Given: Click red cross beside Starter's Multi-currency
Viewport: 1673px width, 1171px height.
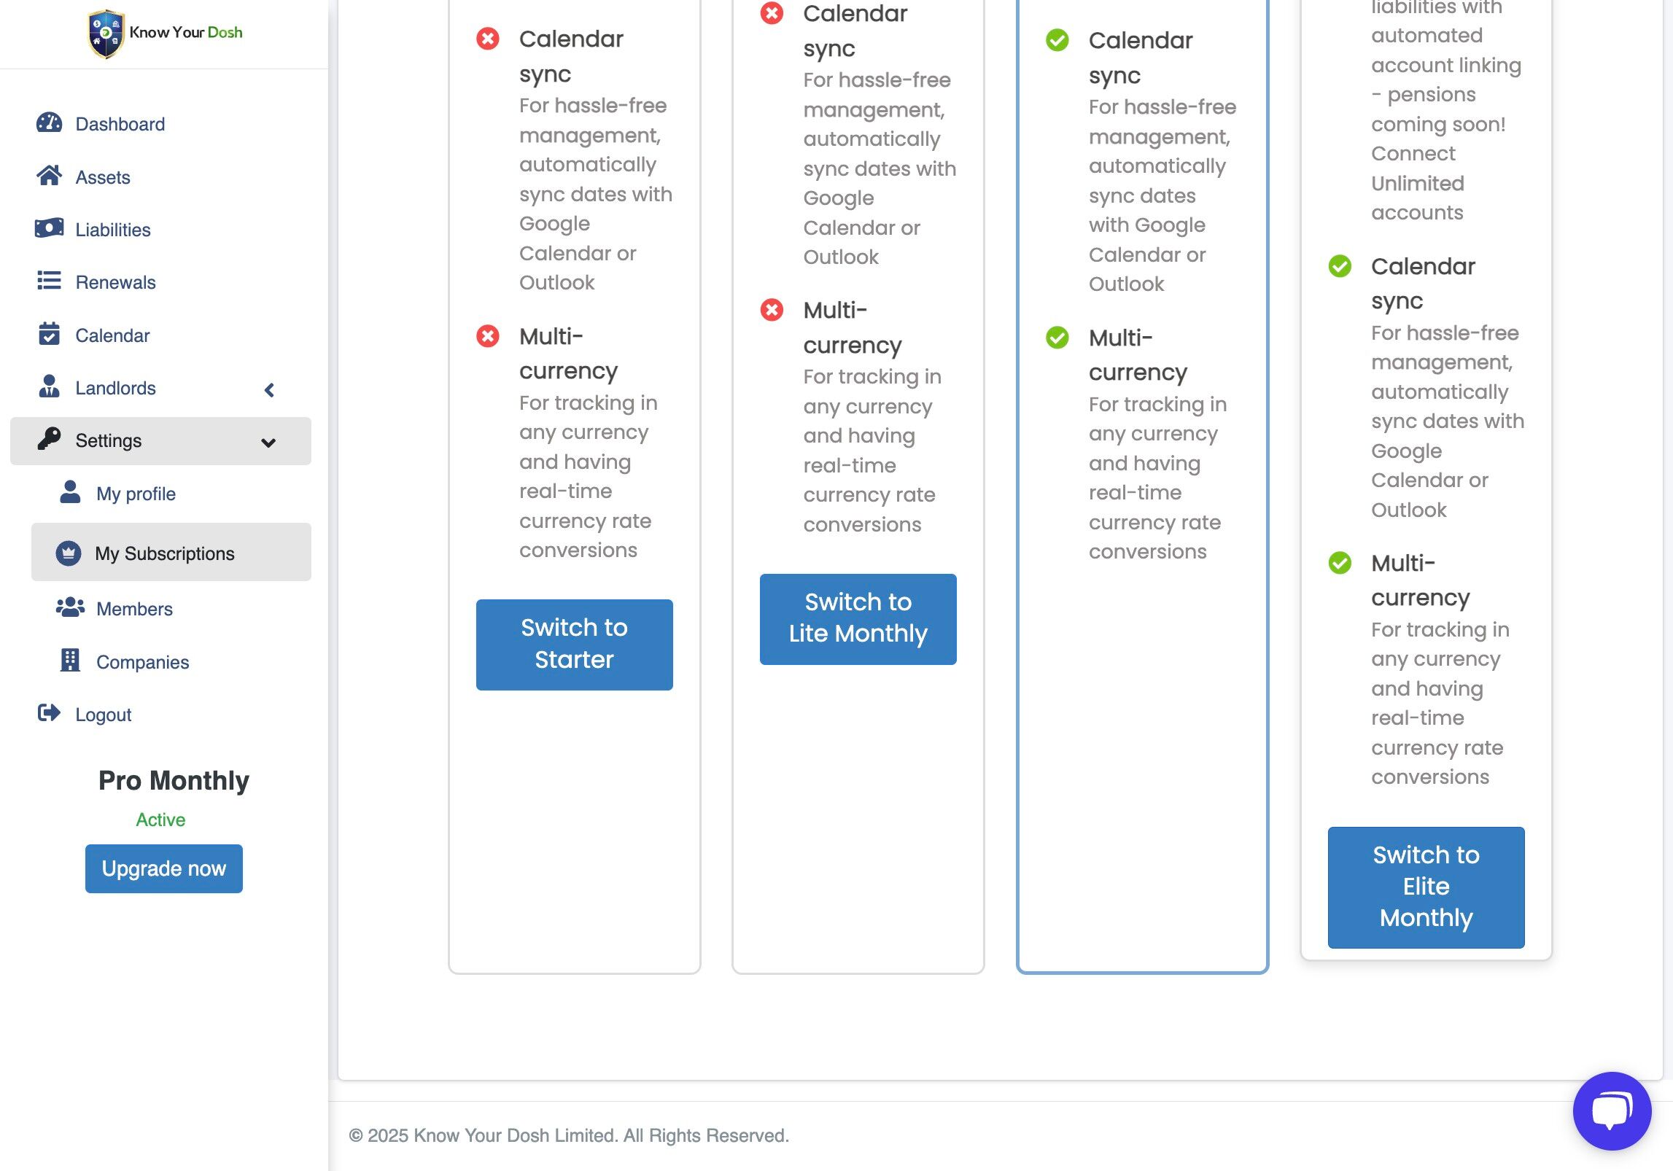Looking at the screenshot, I should 488,336.
